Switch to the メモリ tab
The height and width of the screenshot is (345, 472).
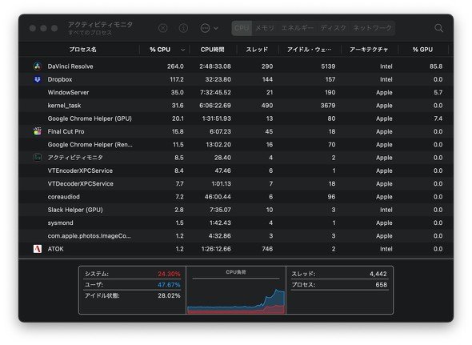point(265,28)
